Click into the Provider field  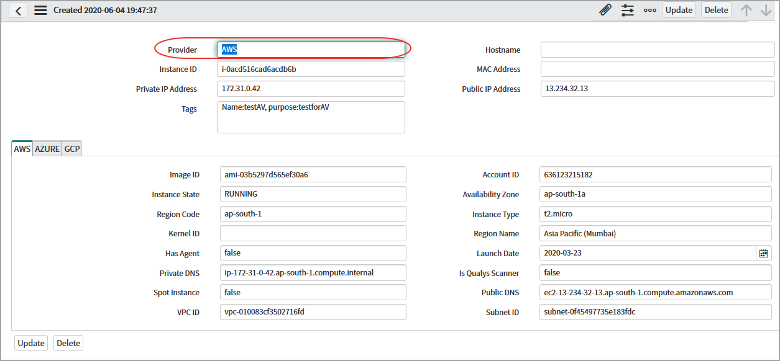coord(311,50)
